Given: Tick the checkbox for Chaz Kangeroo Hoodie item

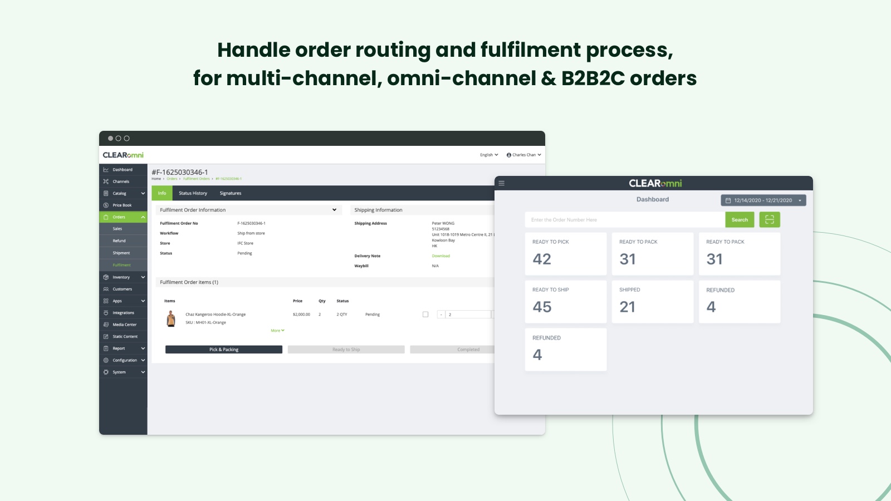Looking at the screenshot, I should (x=425, y=315).
